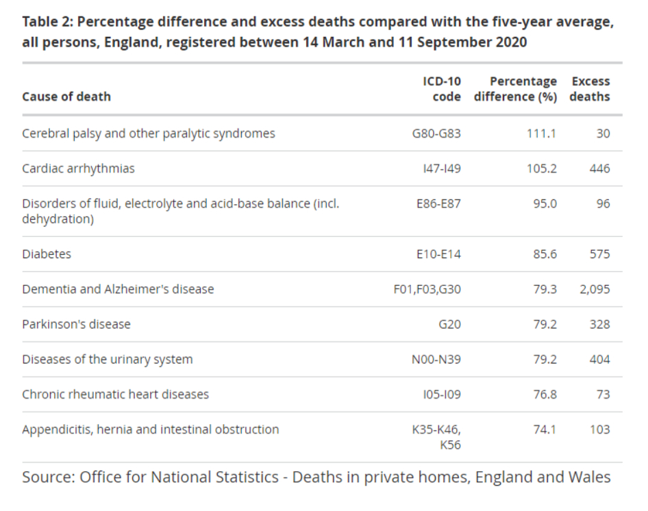Image resolution: width=648 pixels, height=511 pixels.
Task: Click the table title starting 'Table 2'
Action: tap(318, 32)
